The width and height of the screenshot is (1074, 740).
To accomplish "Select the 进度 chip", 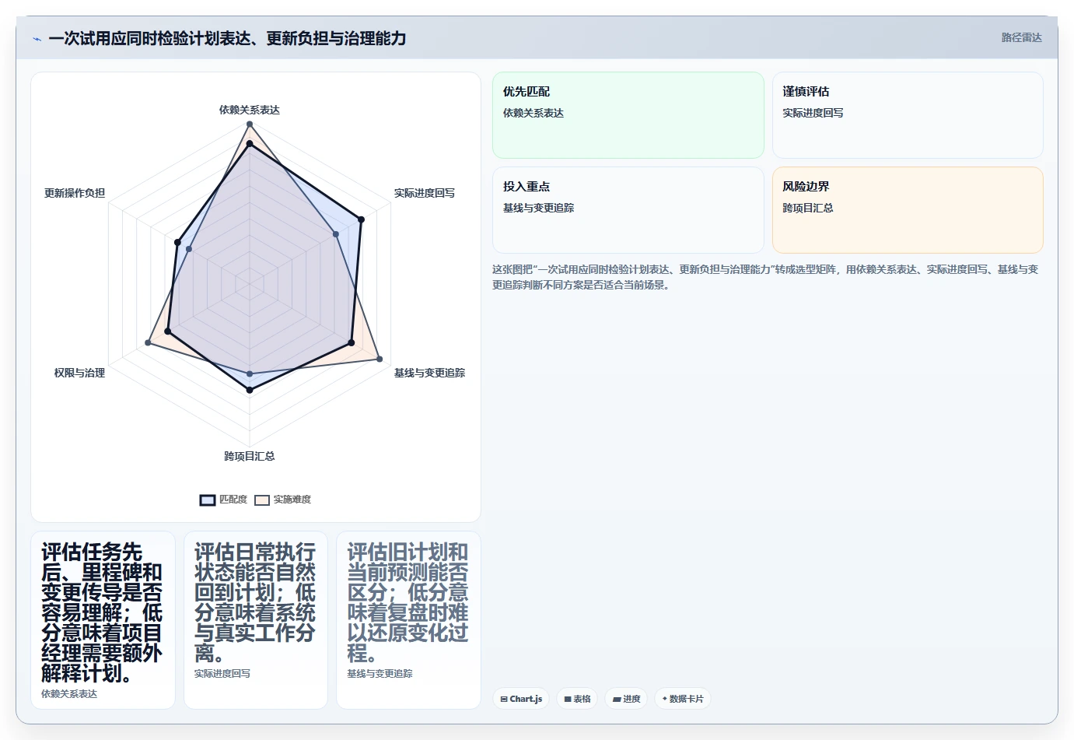I will [626, 699].
